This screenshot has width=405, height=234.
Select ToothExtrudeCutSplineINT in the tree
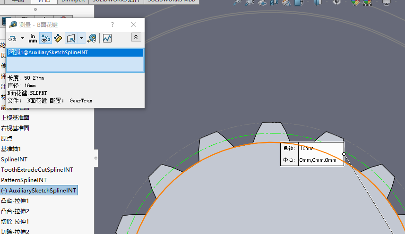pos(37,169)
